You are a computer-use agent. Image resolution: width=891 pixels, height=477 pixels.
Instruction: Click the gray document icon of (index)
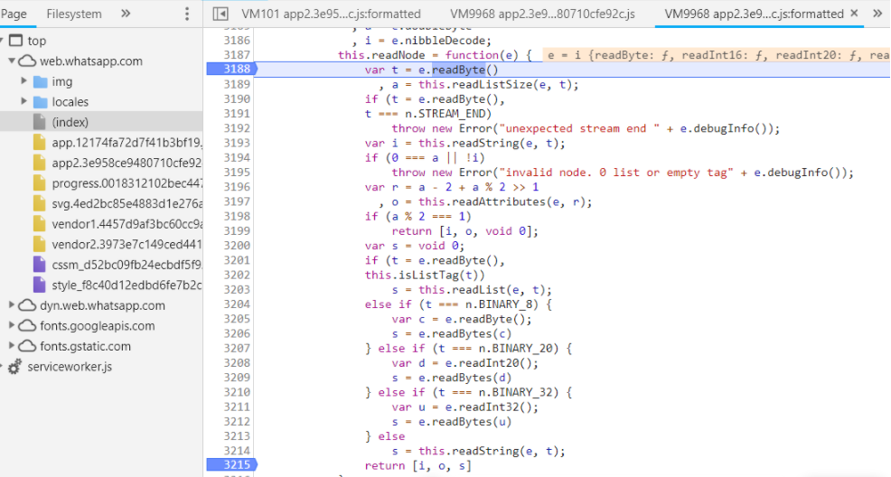[39, 122]
